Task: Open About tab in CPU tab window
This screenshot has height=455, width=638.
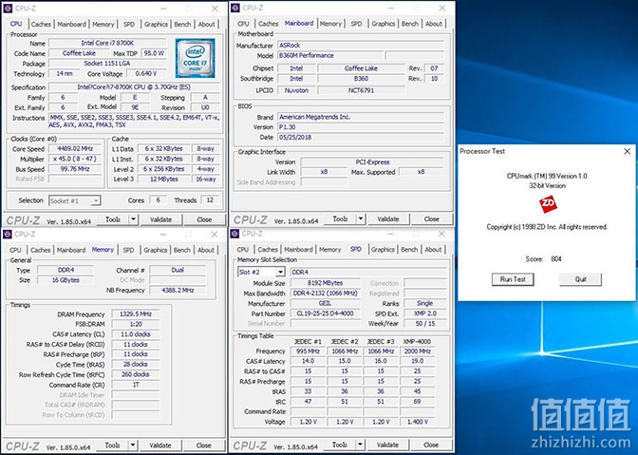Action: tap(206, 24)
